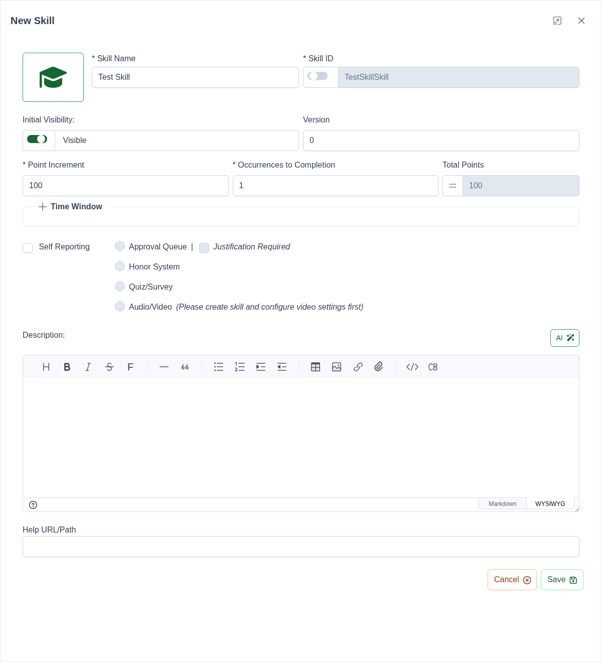Select the Quiz/Survey radio option
602x662 pixels.
(x=120, y=286)
